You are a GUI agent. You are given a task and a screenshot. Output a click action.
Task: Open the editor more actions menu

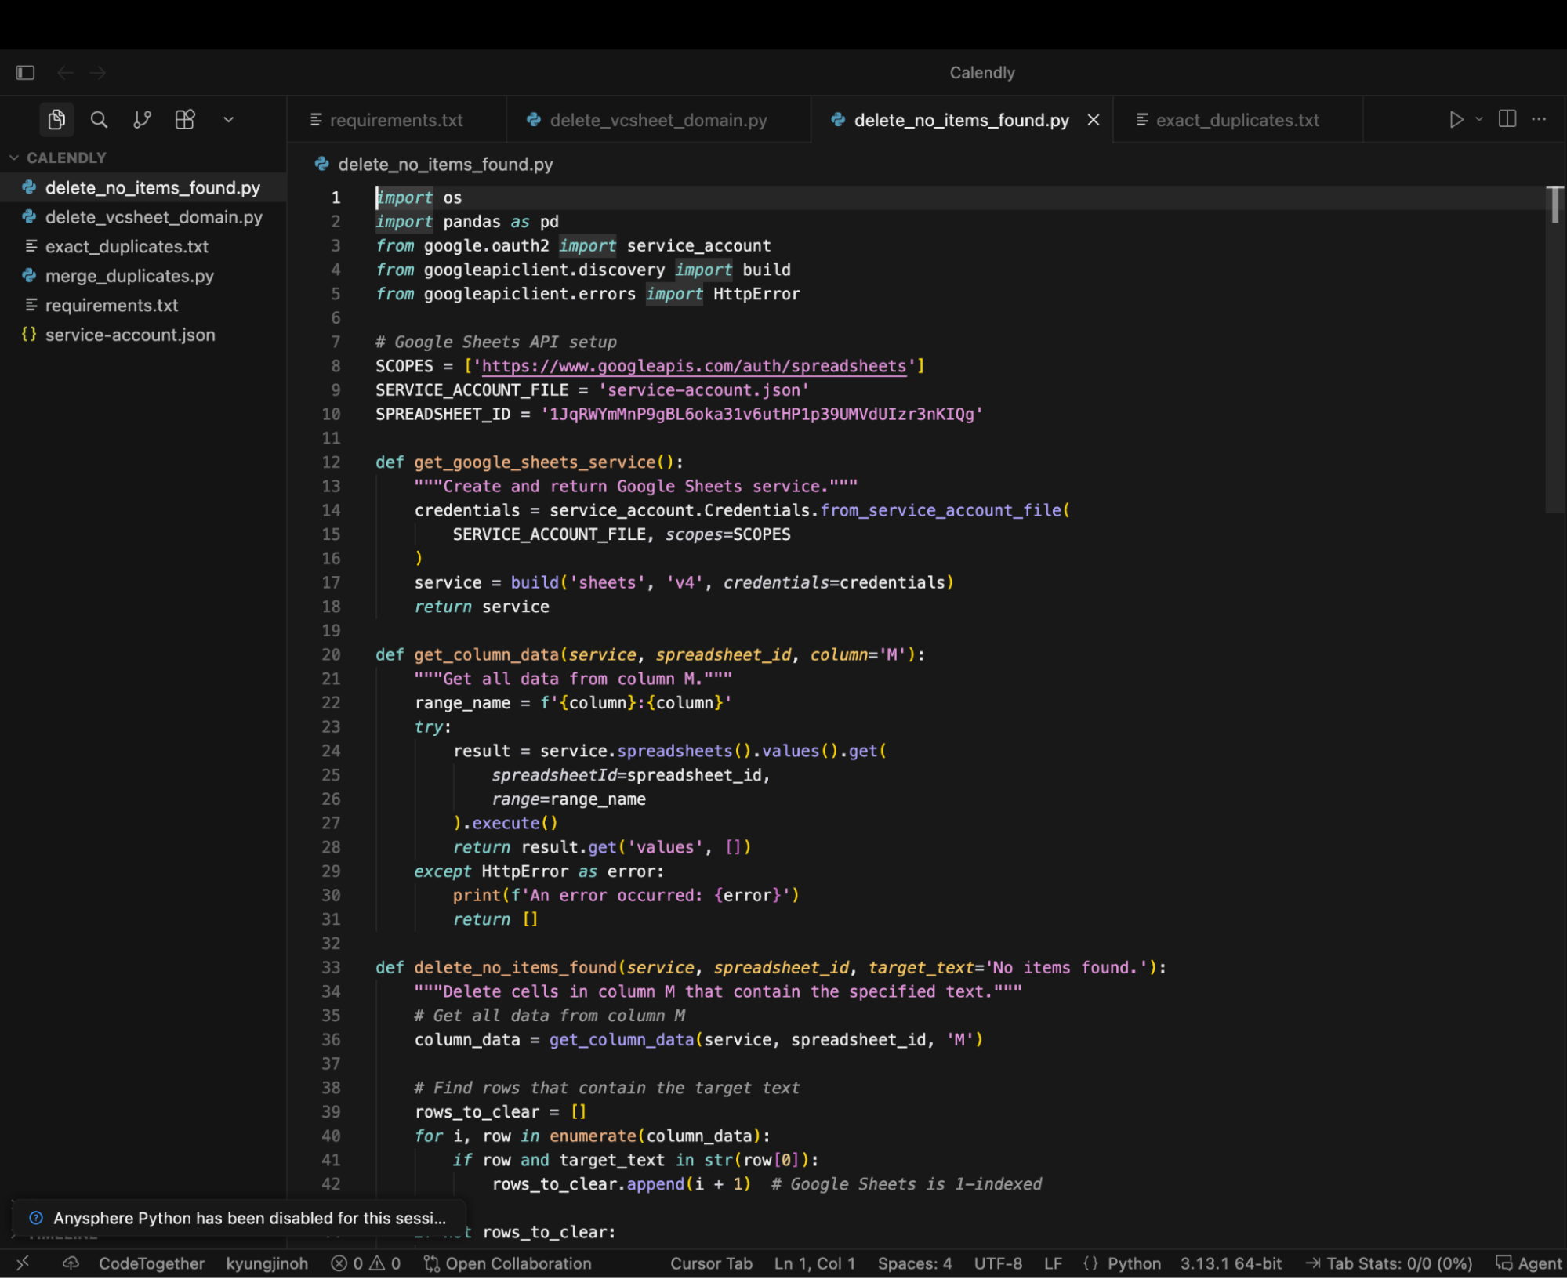tap(1539, 119)
